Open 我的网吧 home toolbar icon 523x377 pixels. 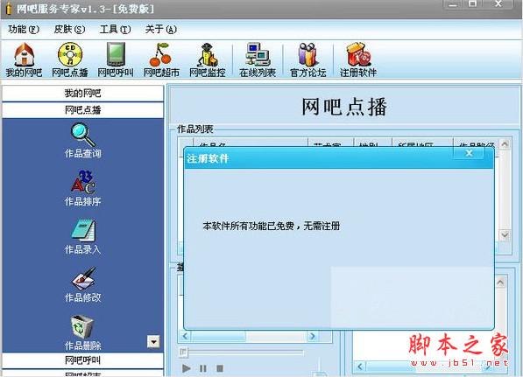[24, 60]
